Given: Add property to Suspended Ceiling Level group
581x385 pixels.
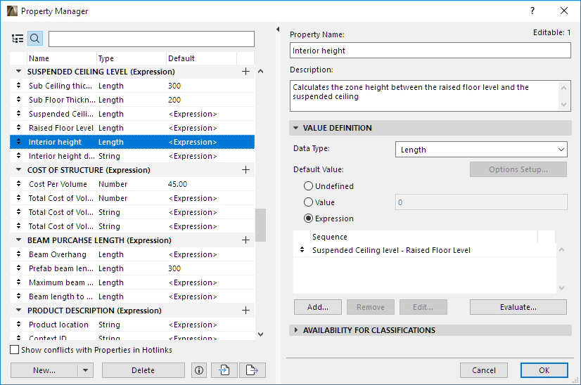Looking at the screenshot, I should pos(245,72).
